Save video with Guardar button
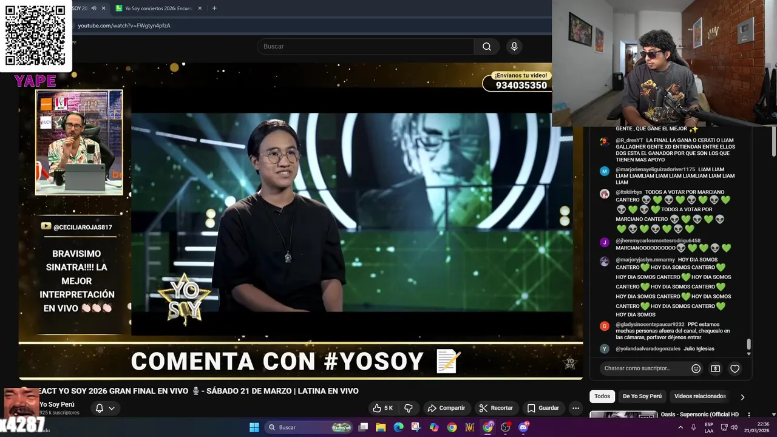This screenshot has height=437, width=777. click(543, 408)
